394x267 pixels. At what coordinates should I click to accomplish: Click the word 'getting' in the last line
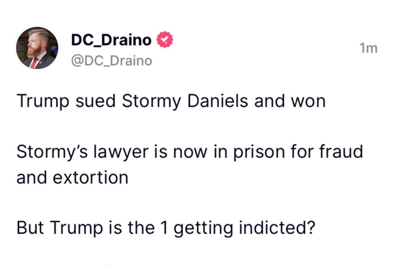[x=203, y=228]
